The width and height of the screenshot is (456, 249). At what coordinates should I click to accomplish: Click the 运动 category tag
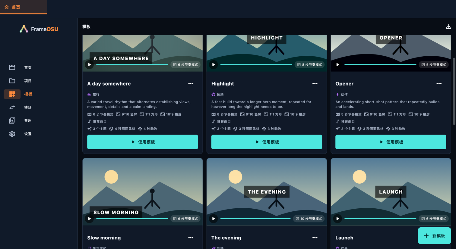(217, 95)
